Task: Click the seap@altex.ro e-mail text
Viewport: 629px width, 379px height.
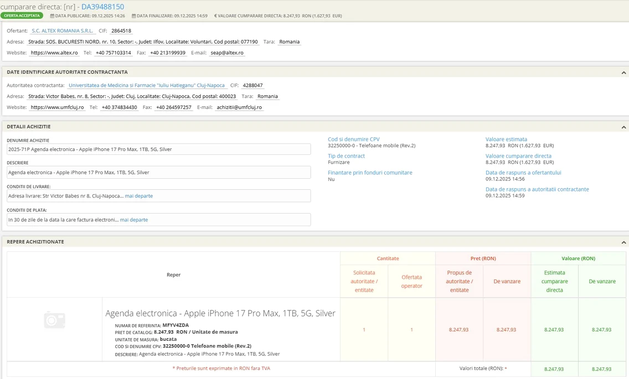Action: pyautogui.click(x=227, y=53)
